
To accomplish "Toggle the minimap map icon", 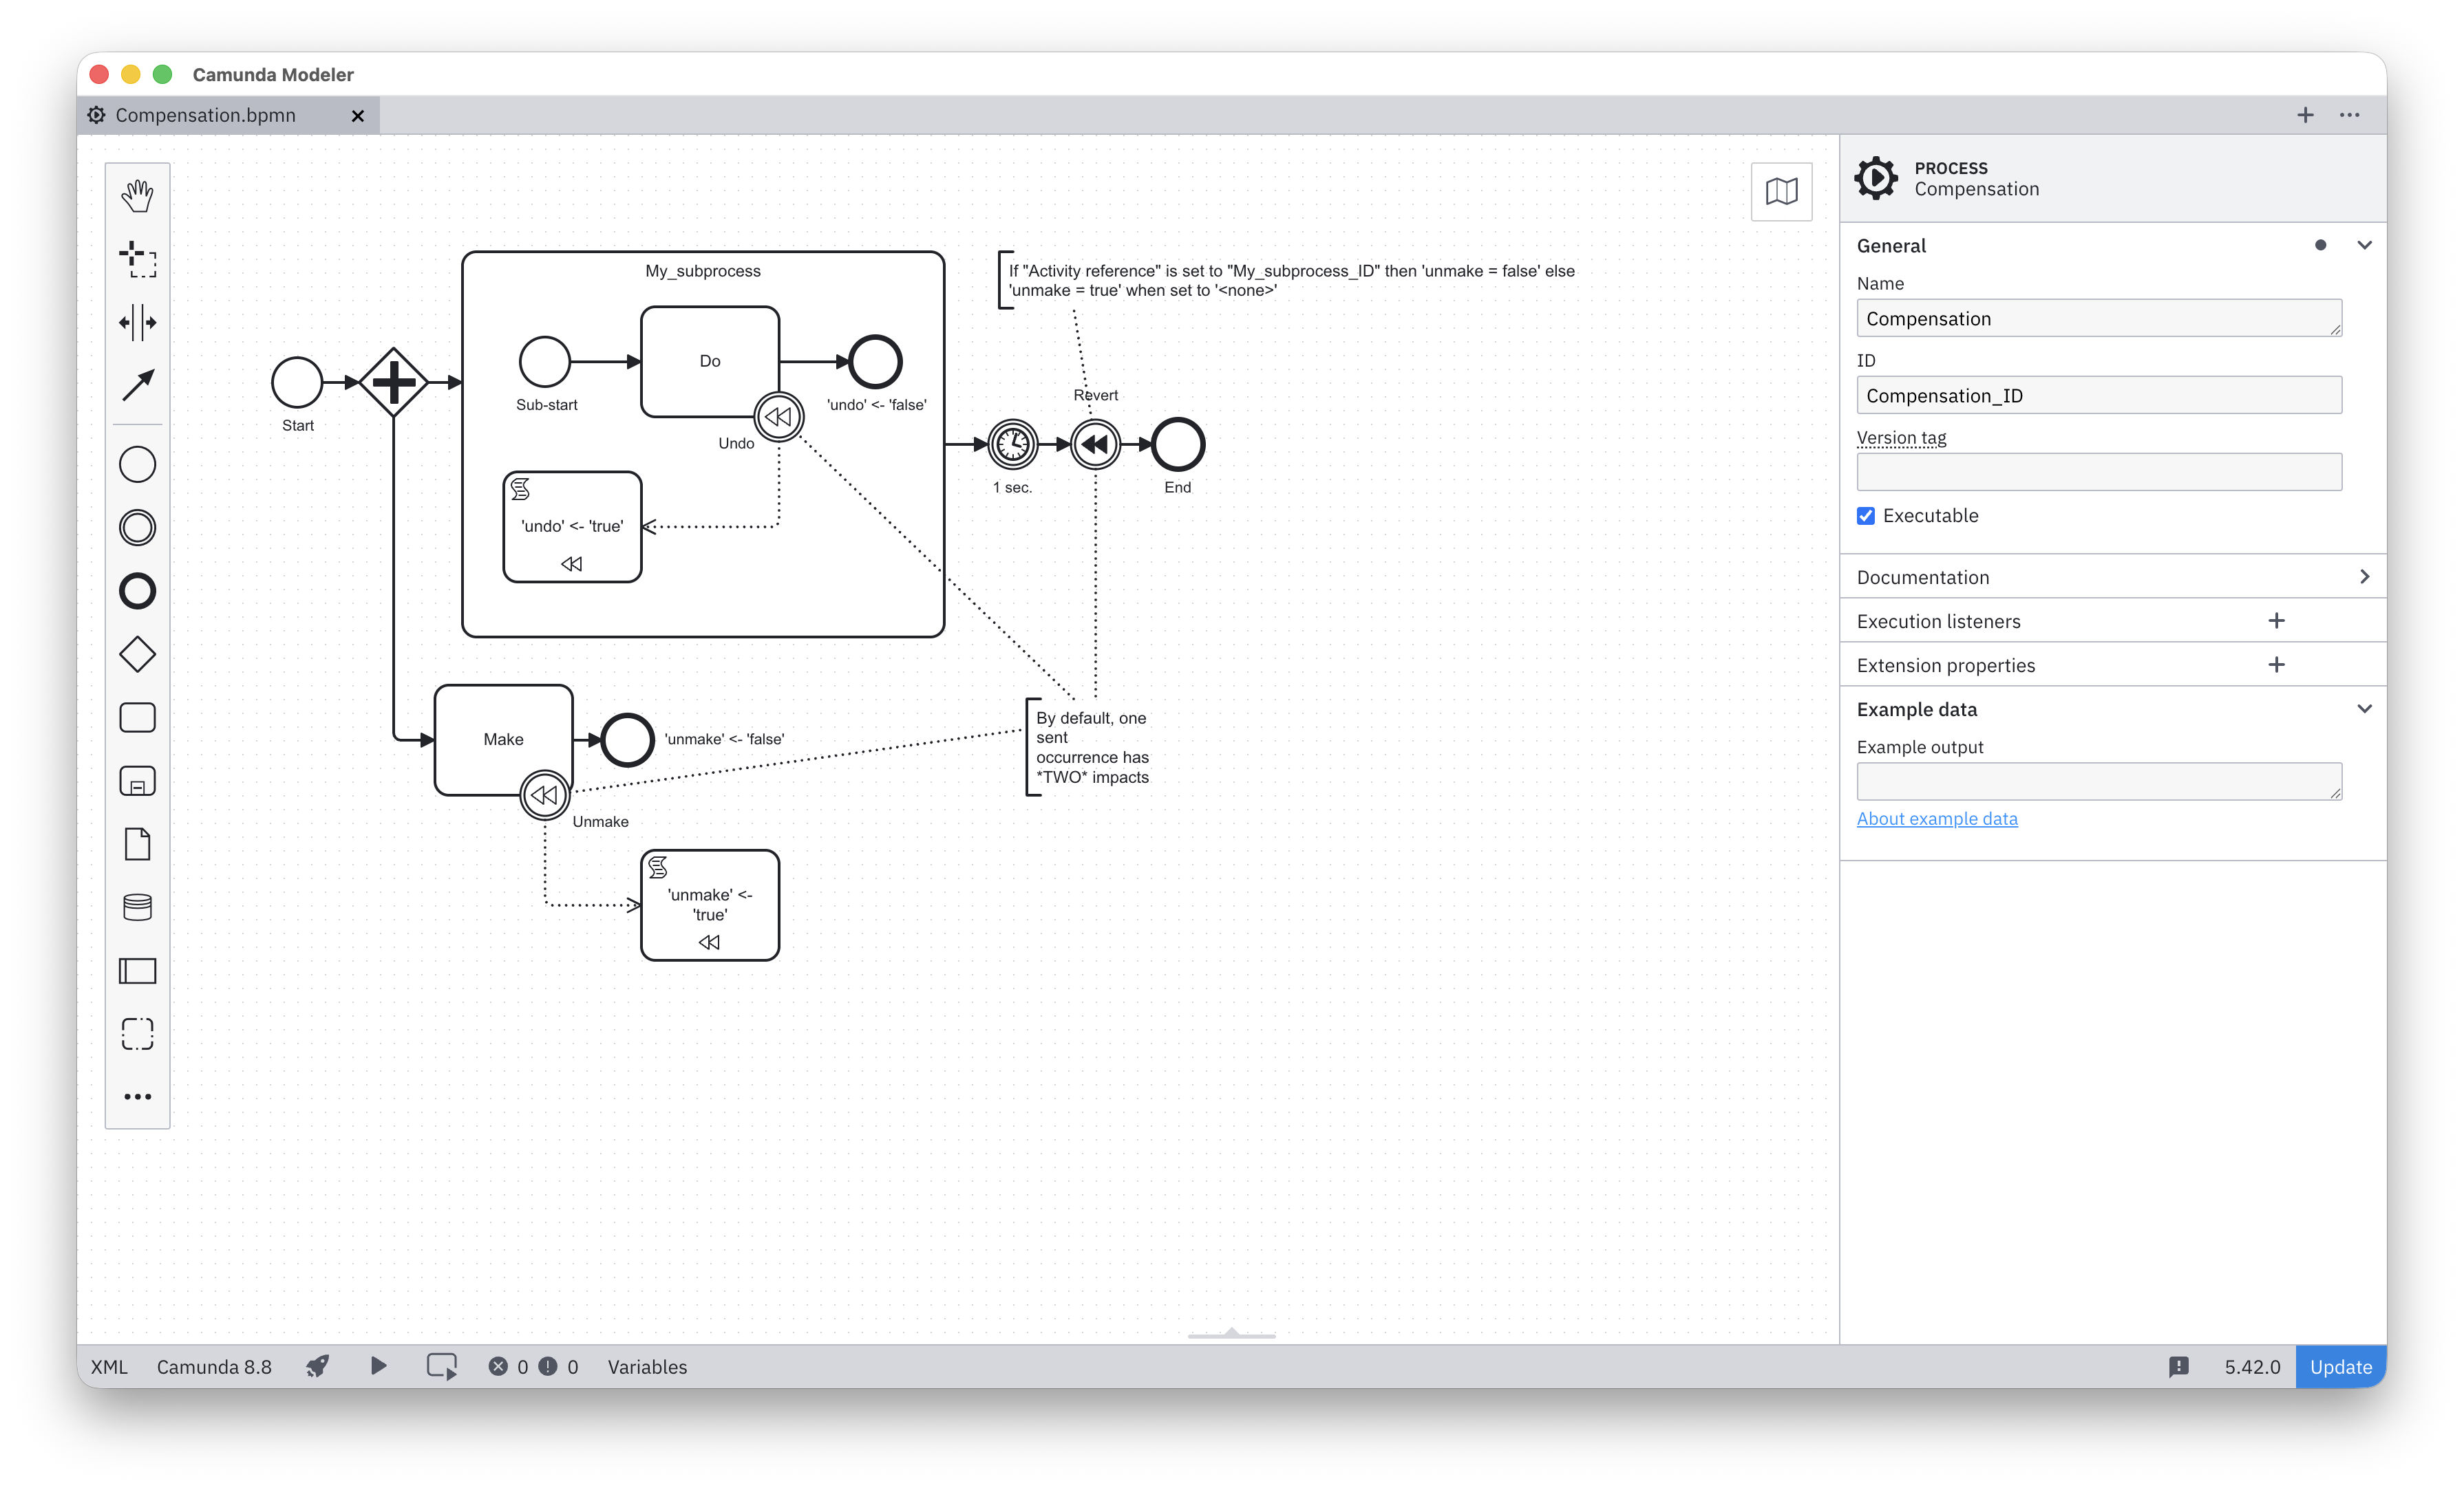I will tap(1781, 191).
